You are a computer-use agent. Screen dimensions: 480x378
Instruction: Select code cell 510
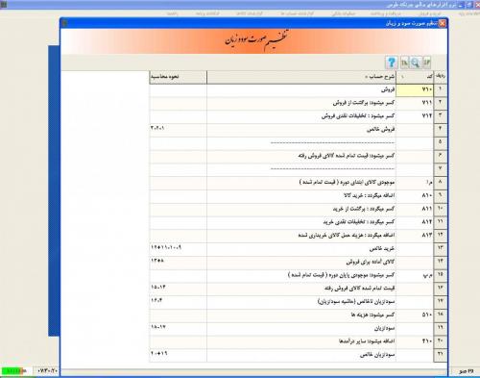pyautogui.click(x=415, y=315)
